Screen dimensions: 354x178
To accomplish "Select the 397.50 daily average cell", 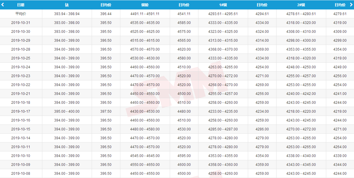I will point(106,111).
